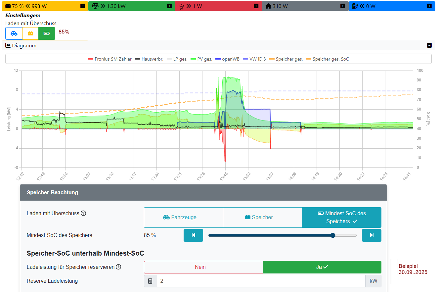This screenshot has width=438, height=292.
Task: Collapse the Diagramm panel
Action: pos(429,46)
